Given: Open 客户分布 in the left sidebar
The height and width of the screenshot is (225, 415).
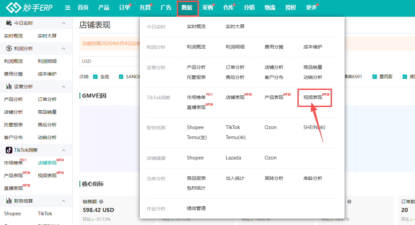Looking at the screenshot, I should click(13, 137).
